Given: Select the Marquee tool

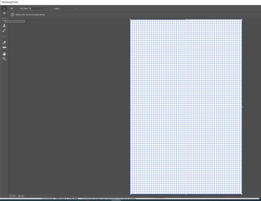Looking at the screenshot, I should (4, 19).
